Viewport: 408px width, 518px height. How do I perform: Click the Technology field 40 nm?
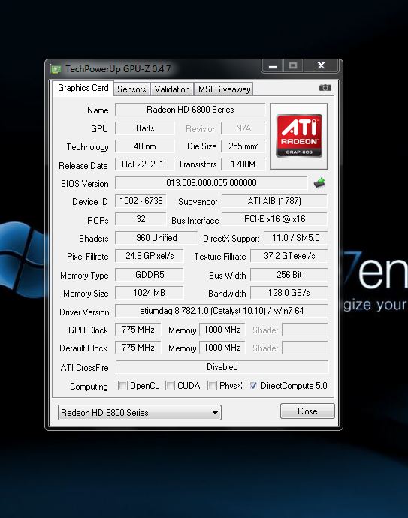click(x=145, y=146)
